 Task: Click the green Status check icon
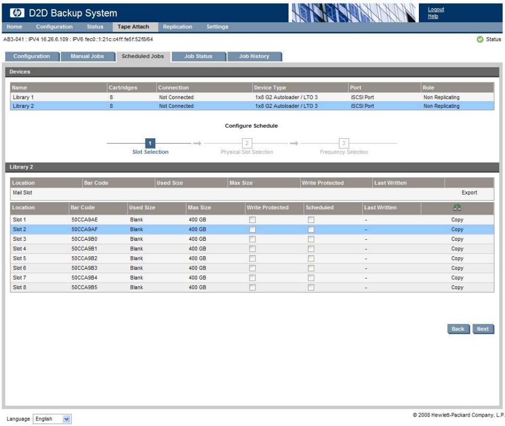(x=480, y=39)
